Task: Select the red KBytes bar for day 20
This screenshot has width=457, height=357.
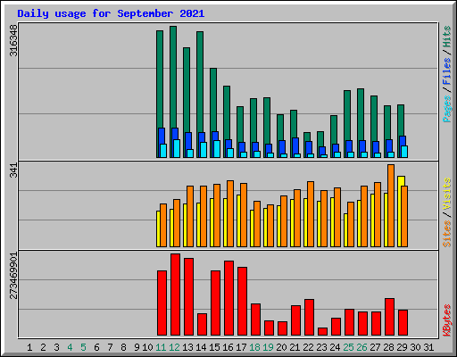Action: point(282,328)
